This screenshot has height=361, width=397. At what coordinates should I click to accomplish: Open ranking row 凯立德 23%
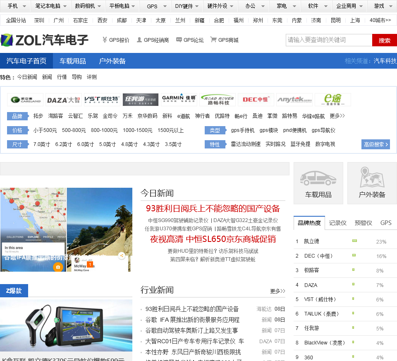click(345, 241)
